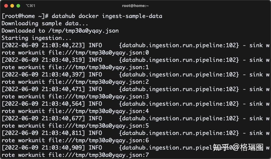The width and height of the screenshot is (271, 159).
Task: Minimize the terminal with the yellow button
Action: pyautogui.click(x=12, y=6)
